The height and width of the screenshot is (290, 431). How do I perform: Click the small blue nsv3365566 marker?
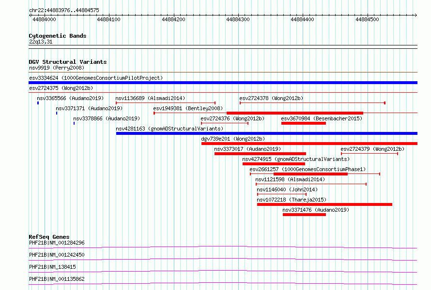tap(38, 103)
